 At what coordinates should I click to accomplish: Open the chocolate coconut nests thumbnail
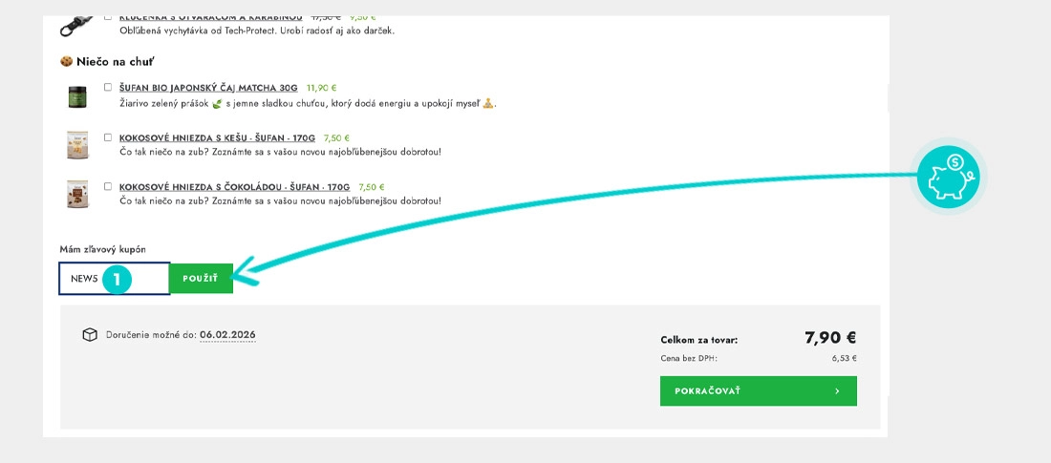pos(77,194)
